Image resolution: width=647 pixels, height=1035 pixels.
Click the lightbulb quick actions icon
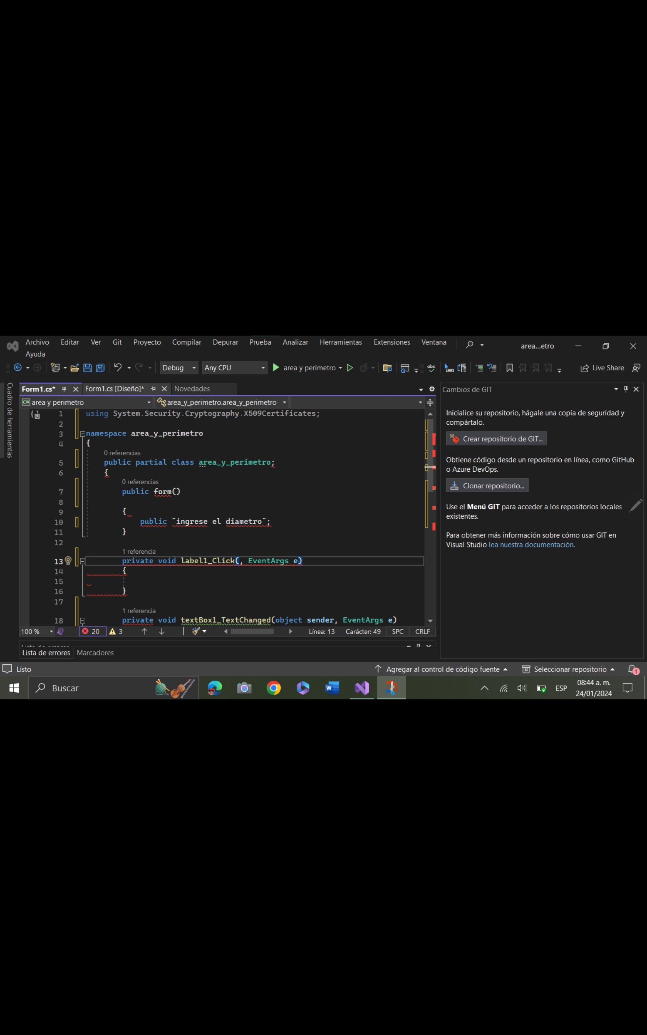click(x=68, y=560)
